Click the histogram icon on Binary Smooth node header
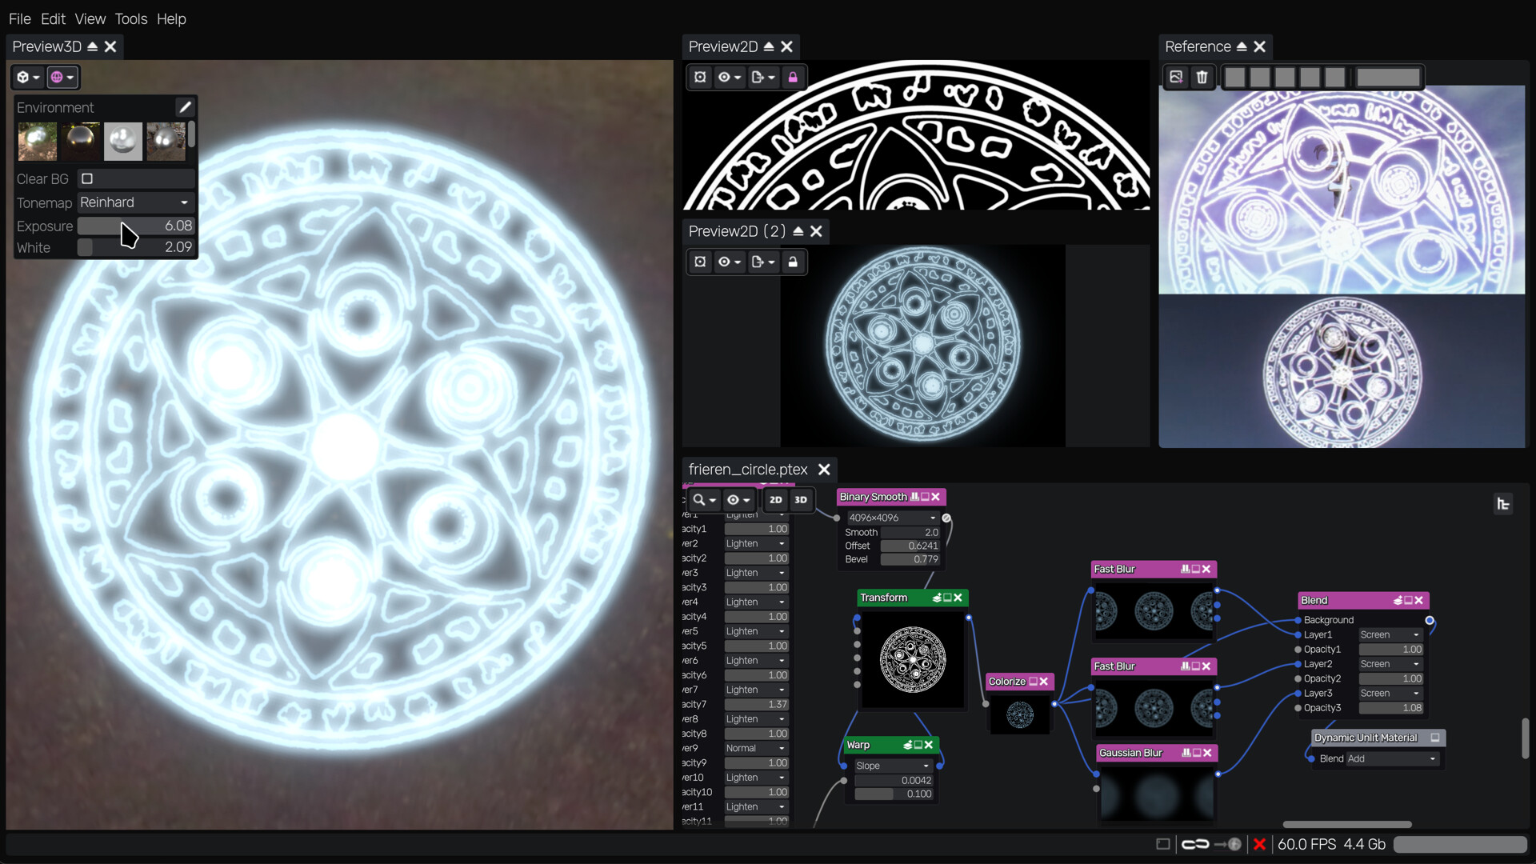The image size is (1536, 864). (x=915, y=497)
